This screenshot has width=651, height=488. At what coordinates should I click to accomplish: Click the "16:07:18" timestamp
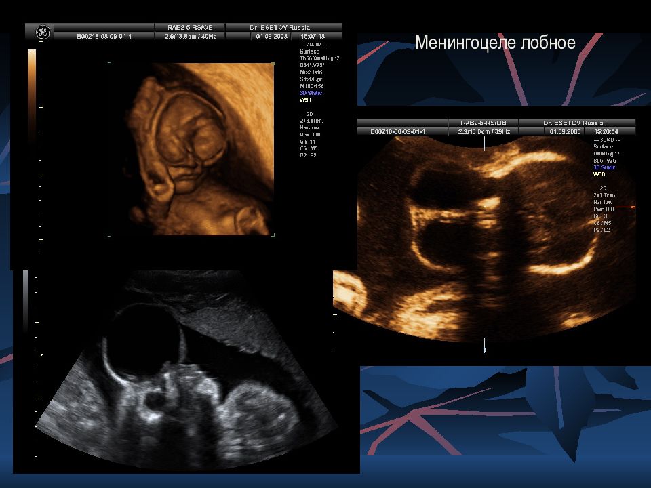pos(313,37)
